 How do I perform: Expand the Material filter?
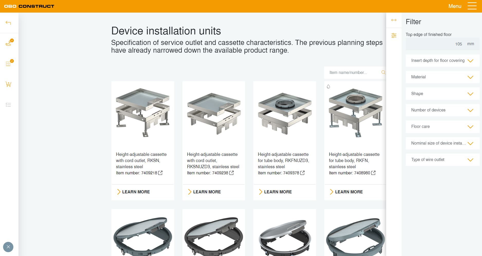coord(442,77)
